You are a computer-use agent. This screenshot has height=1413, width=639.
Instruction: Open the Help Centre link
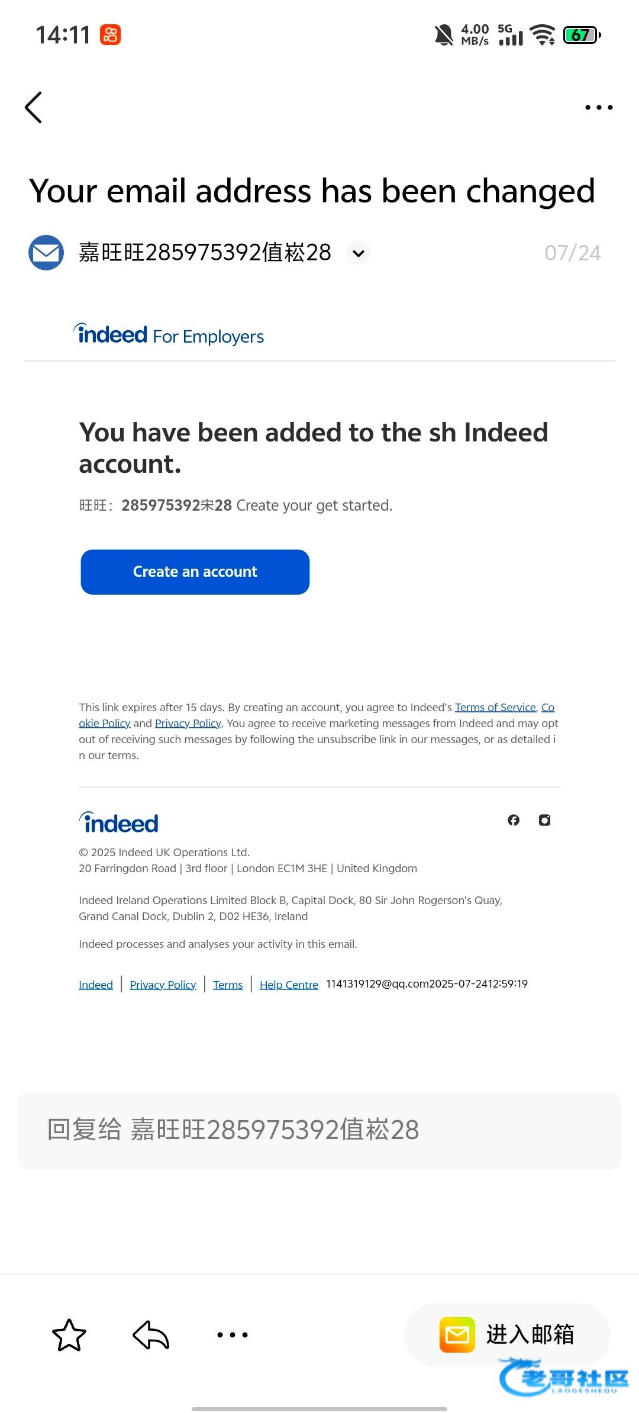click(x=289, y=985)
